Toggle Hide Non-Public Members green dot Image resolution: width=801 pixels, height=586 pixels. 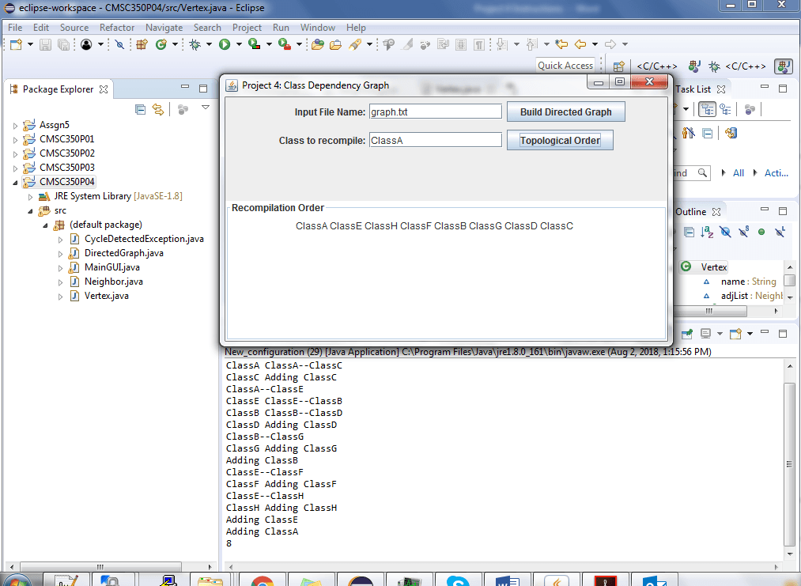click(x=761, y=232)
